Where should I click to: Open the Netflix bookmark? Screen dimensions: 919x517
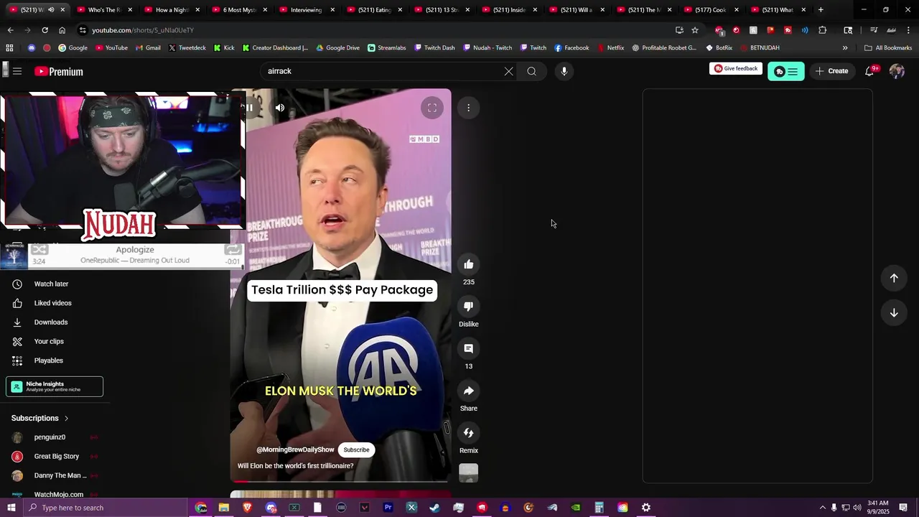click(610, 48)
